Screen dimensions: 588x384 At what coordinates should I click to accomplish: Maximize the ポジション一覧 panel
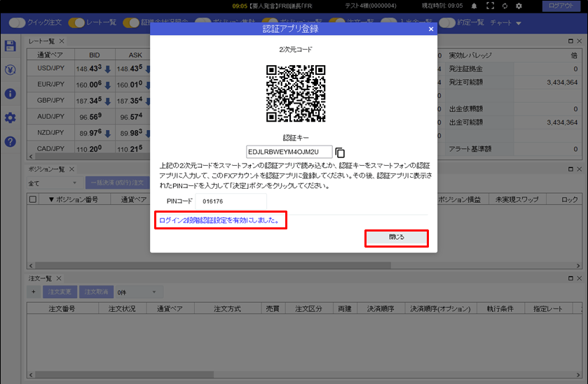coord(570,169)
